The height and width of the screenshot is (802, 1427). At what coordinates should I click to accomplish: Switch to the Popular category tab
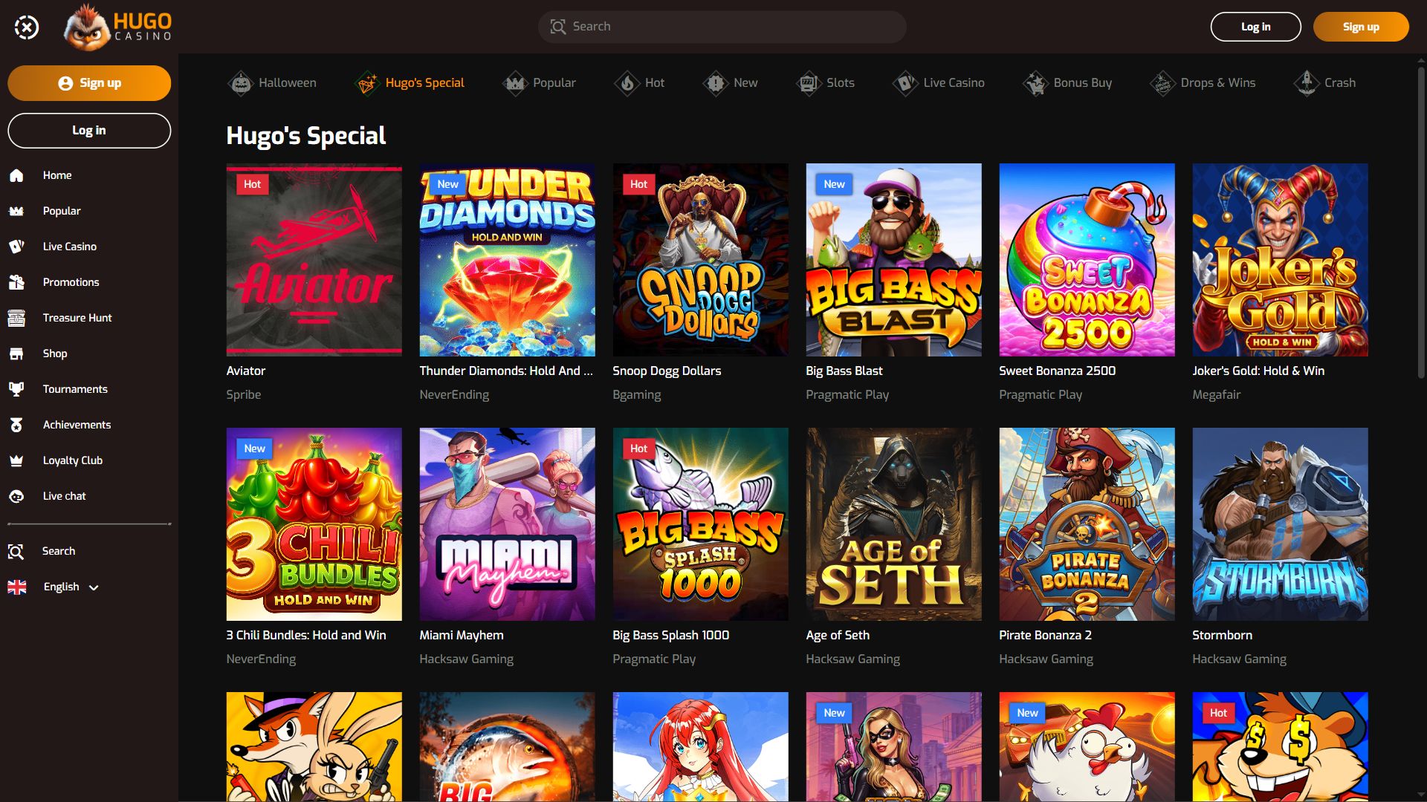[x=539, y=83]
